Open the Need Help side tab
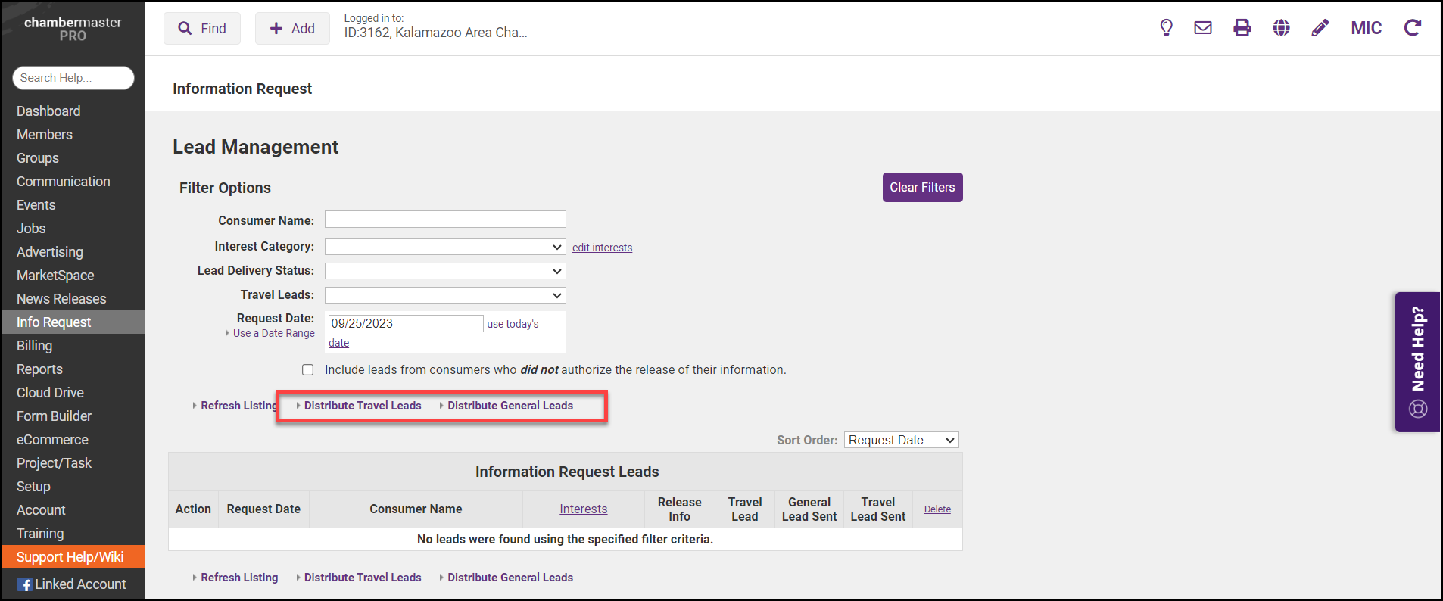 point(1417,362)
